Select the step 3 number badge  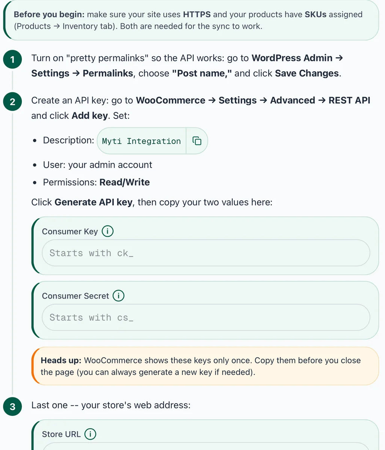click(x=12, y=407)
